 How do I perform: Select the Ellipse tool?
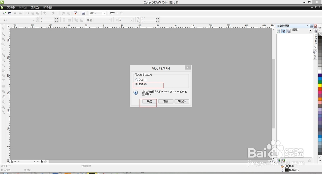coord(3,65)
